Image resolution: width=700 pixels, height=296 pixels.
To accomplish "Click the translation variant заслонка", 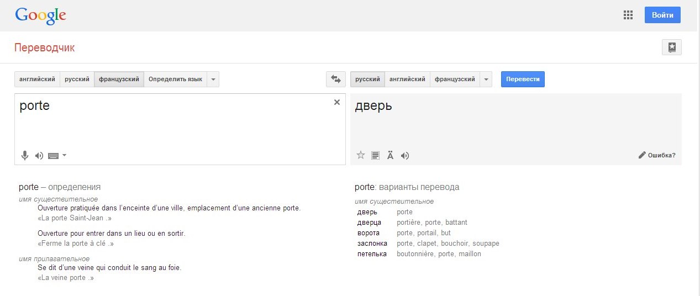I will tap(372, 244).
